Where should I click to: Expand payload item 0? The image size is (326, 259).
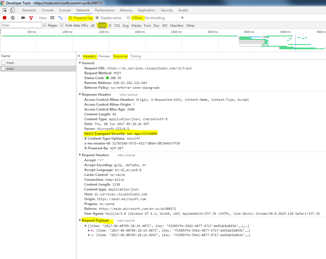coord(89,230)
